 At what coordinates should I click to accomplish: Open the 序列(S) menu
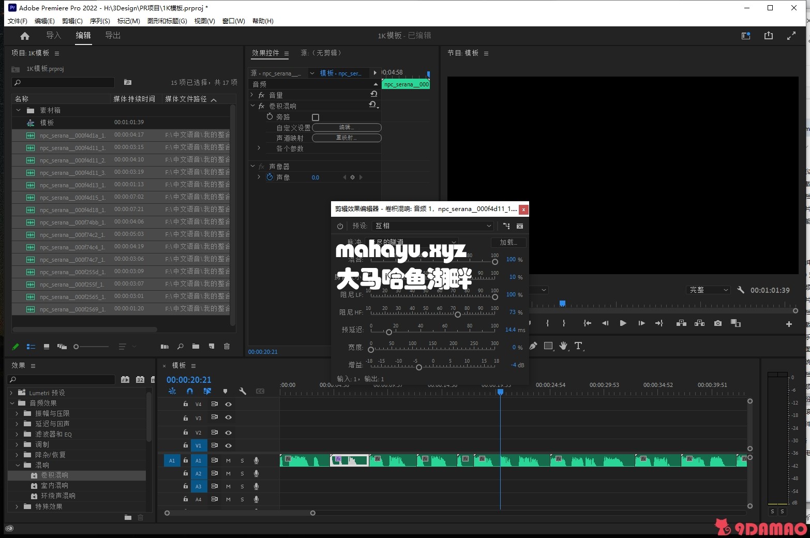tap(100, 21)
